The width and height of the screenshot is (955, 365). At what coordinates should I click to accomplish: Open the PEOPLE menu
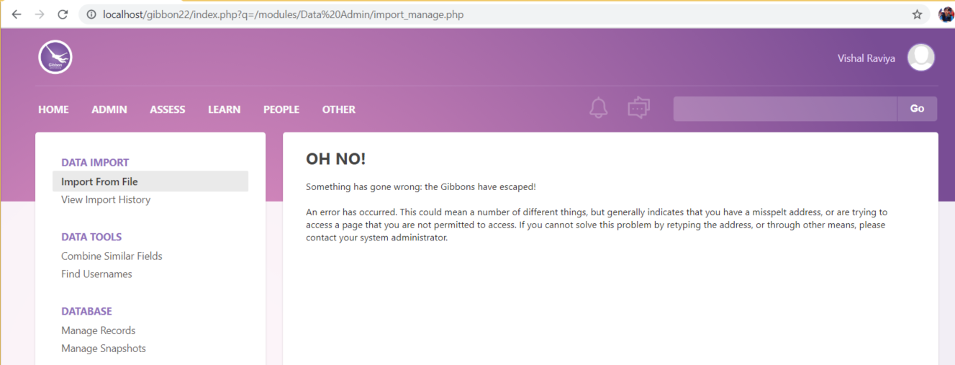click(x=281, y=109)
